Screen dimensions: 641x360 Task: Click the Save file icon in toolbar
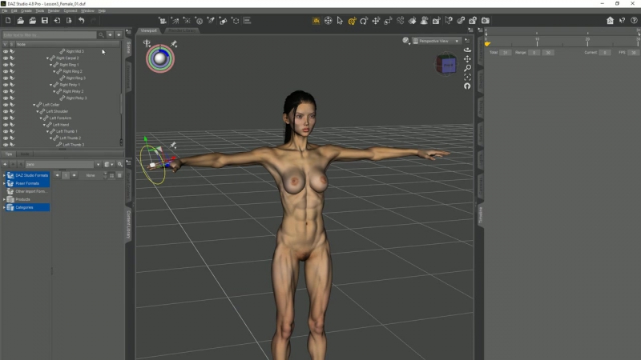coord(43,21)
